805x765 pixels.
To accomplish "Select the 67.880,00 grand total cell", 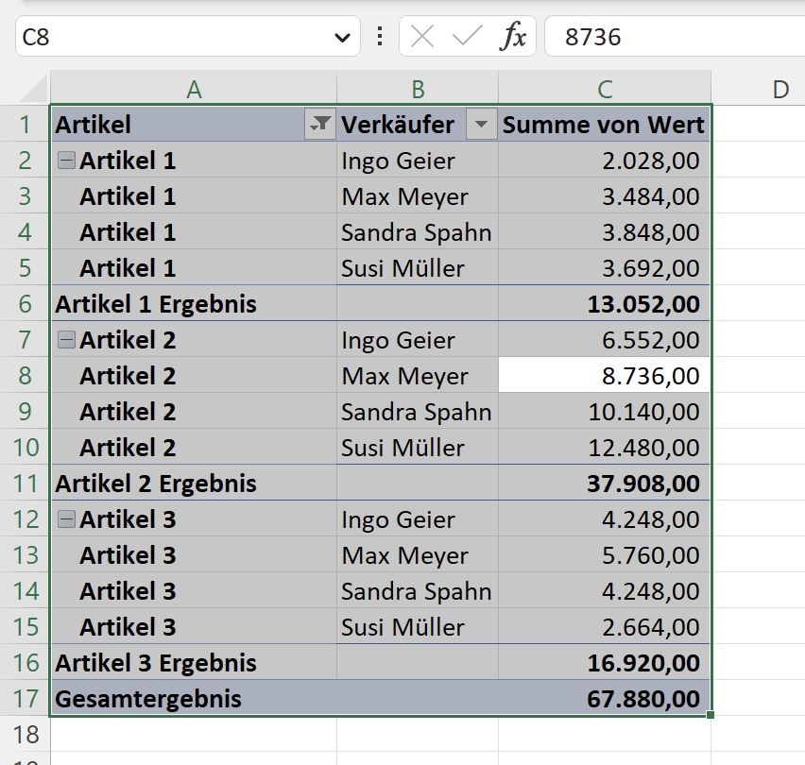I will [x=604, y=699].
